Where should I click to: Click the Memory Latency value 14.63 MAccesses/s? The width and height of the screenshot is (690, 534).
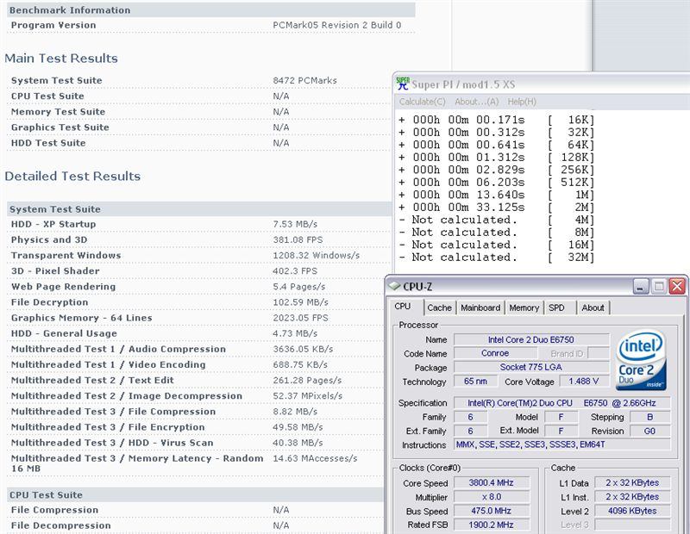pos(315,458)
